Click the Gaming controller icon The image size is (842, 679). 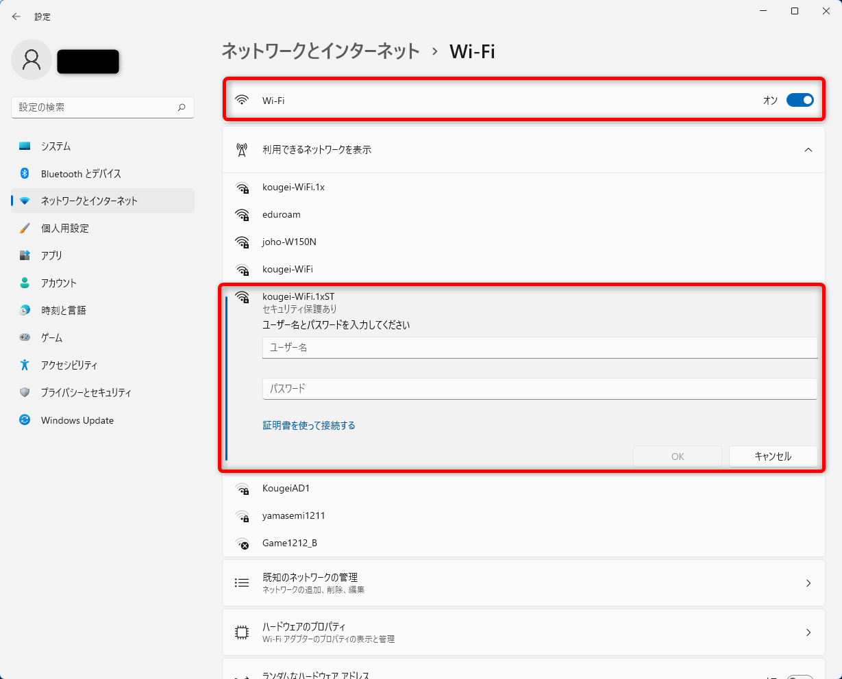(25, 338)
